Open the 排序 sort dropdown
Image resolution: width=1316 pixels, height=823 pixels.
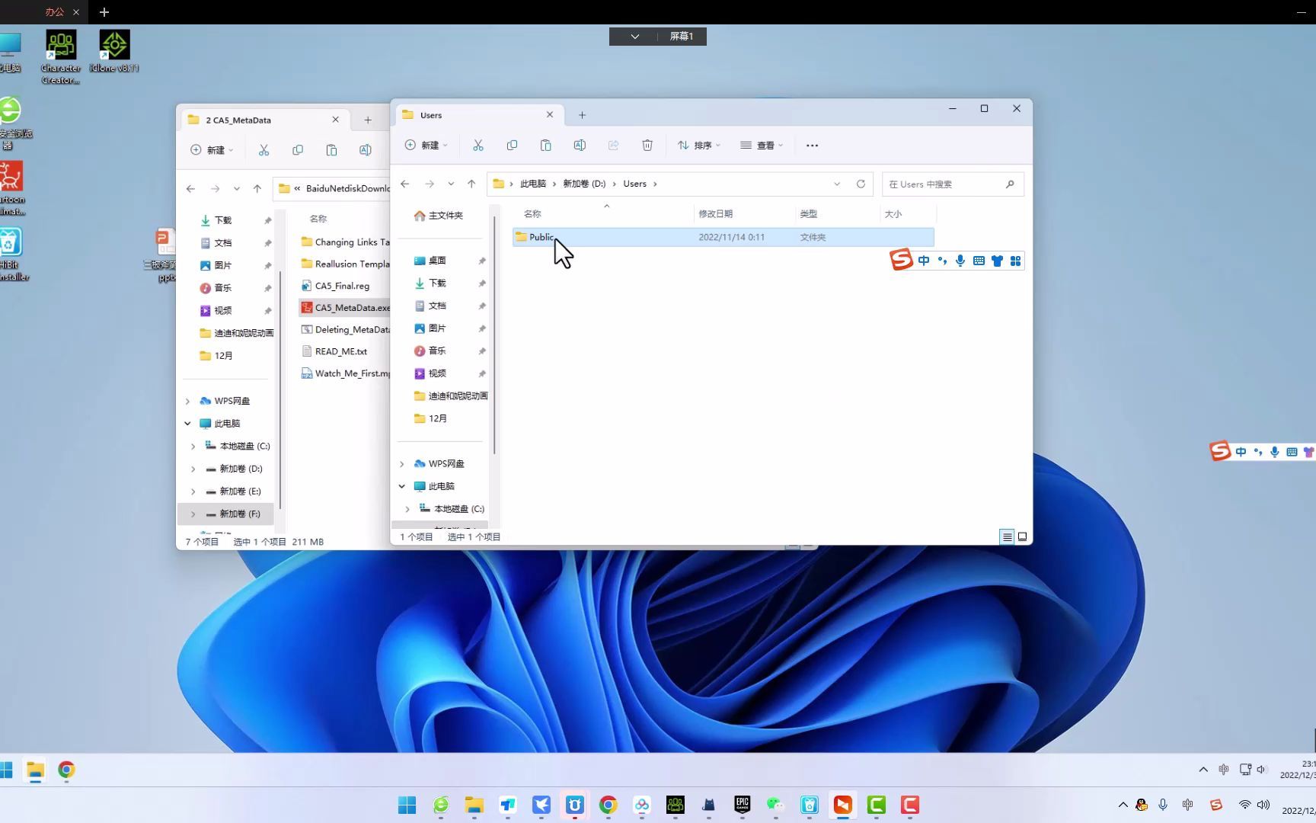699,145
